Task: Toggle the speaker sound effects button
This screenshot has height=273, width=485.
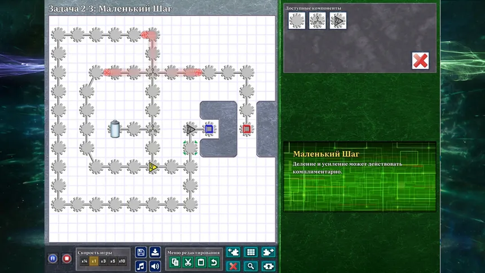Action: pos(155,266)
